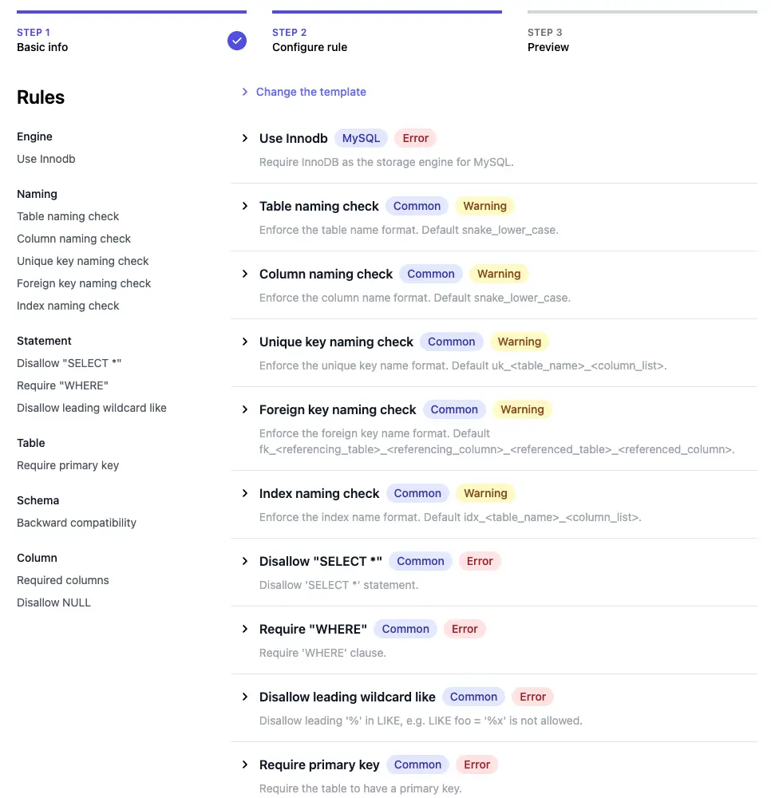Open the Change the template link

pos(310,92)
